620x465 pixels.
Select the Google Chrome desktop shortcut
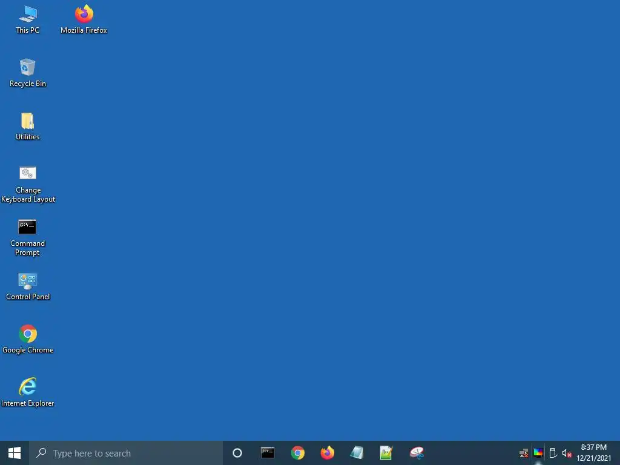[28, 340]
